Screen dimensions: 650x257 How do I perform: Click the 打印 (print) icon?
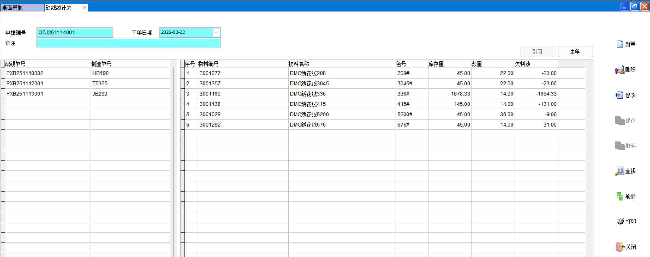point(620,222)
